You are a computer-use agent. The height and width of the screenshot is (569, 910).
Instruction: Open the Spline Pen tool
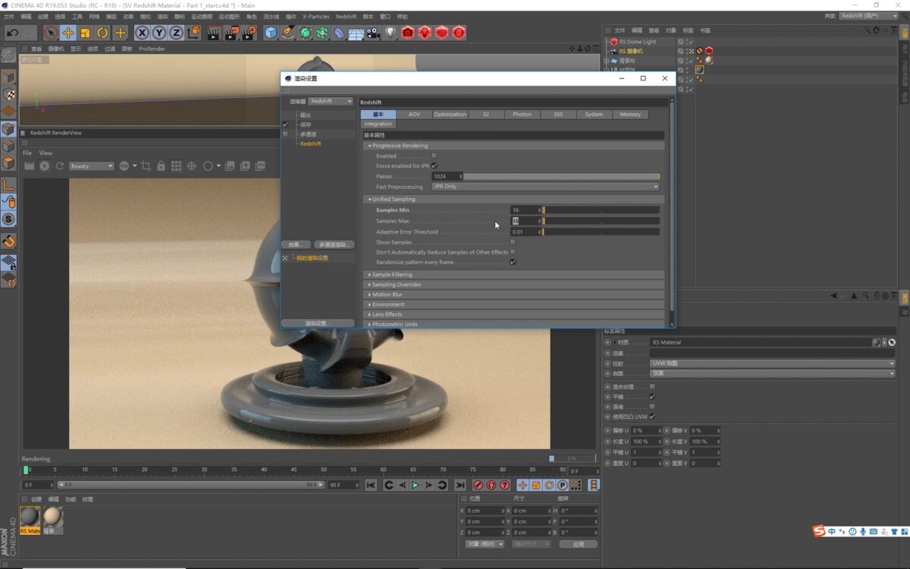pos(288,33)
